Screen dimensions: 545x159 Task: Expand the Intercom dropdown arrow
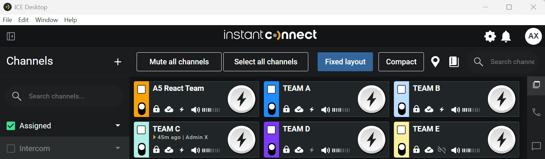pyautogui.click(x=118, y=148)
